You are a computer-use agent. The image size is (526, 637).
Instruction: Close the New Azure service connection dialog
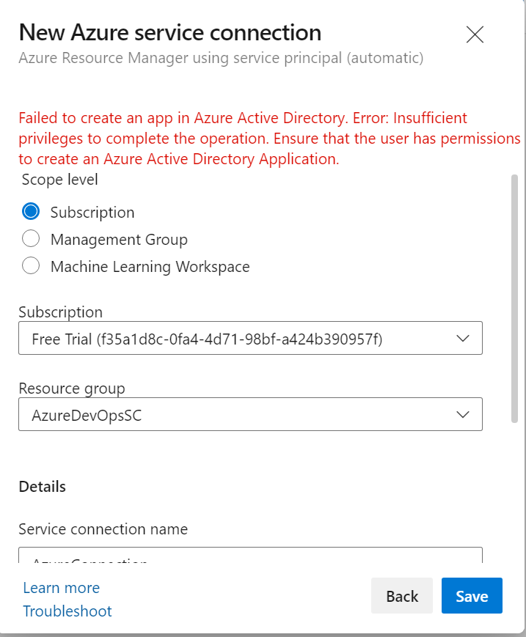(475, 34)
